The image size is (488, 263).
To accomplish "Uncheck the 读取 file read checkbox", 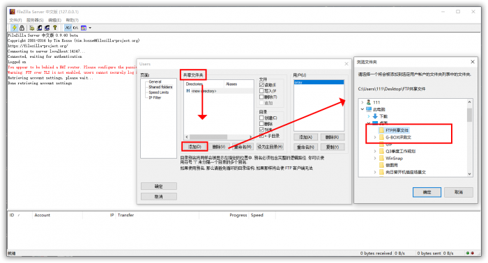I will click(x=261, y=85).
